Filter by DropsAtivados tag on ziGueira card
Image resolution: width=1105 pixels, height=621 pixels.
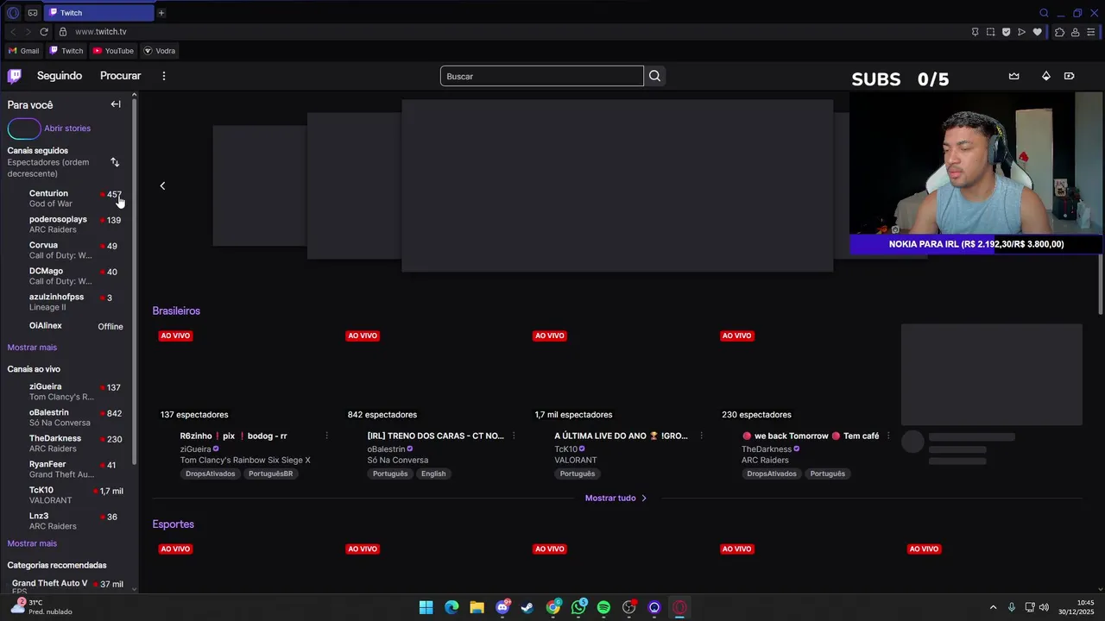210,474
